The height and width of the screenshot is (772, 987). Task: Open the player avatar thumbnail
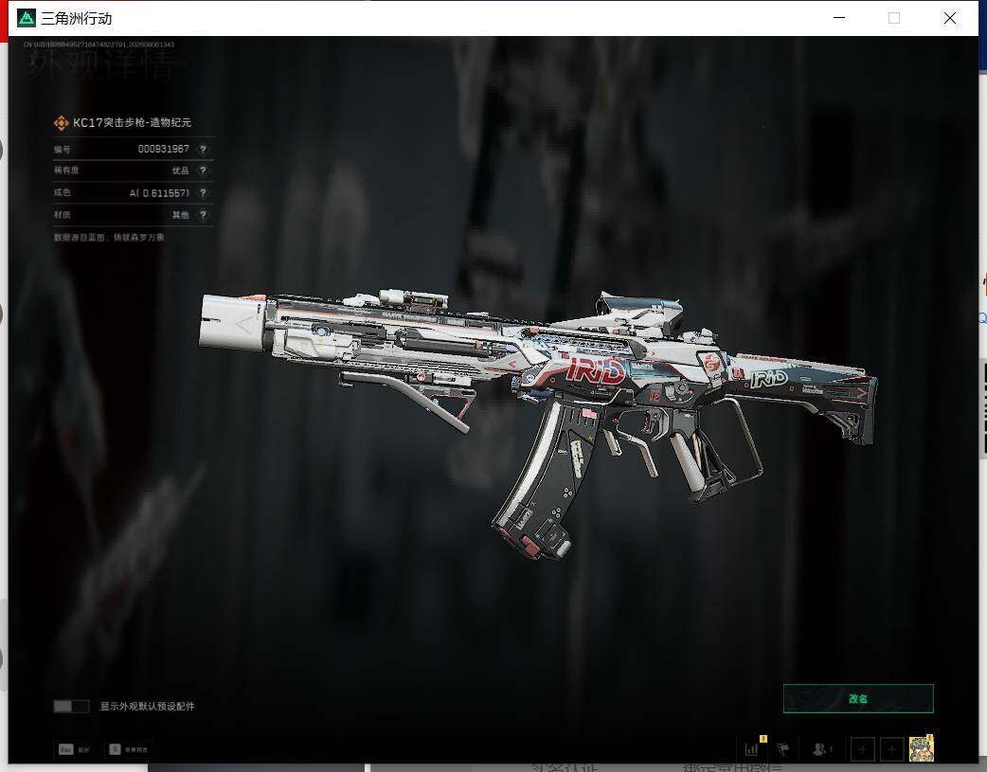point(922,748)
